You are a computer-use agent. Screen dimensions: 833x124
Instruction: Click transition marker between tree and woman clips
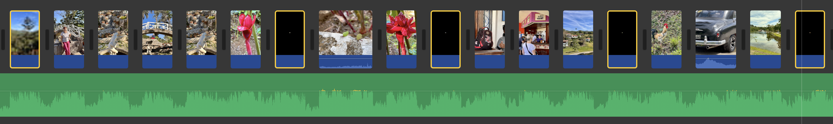pos(47,40)
